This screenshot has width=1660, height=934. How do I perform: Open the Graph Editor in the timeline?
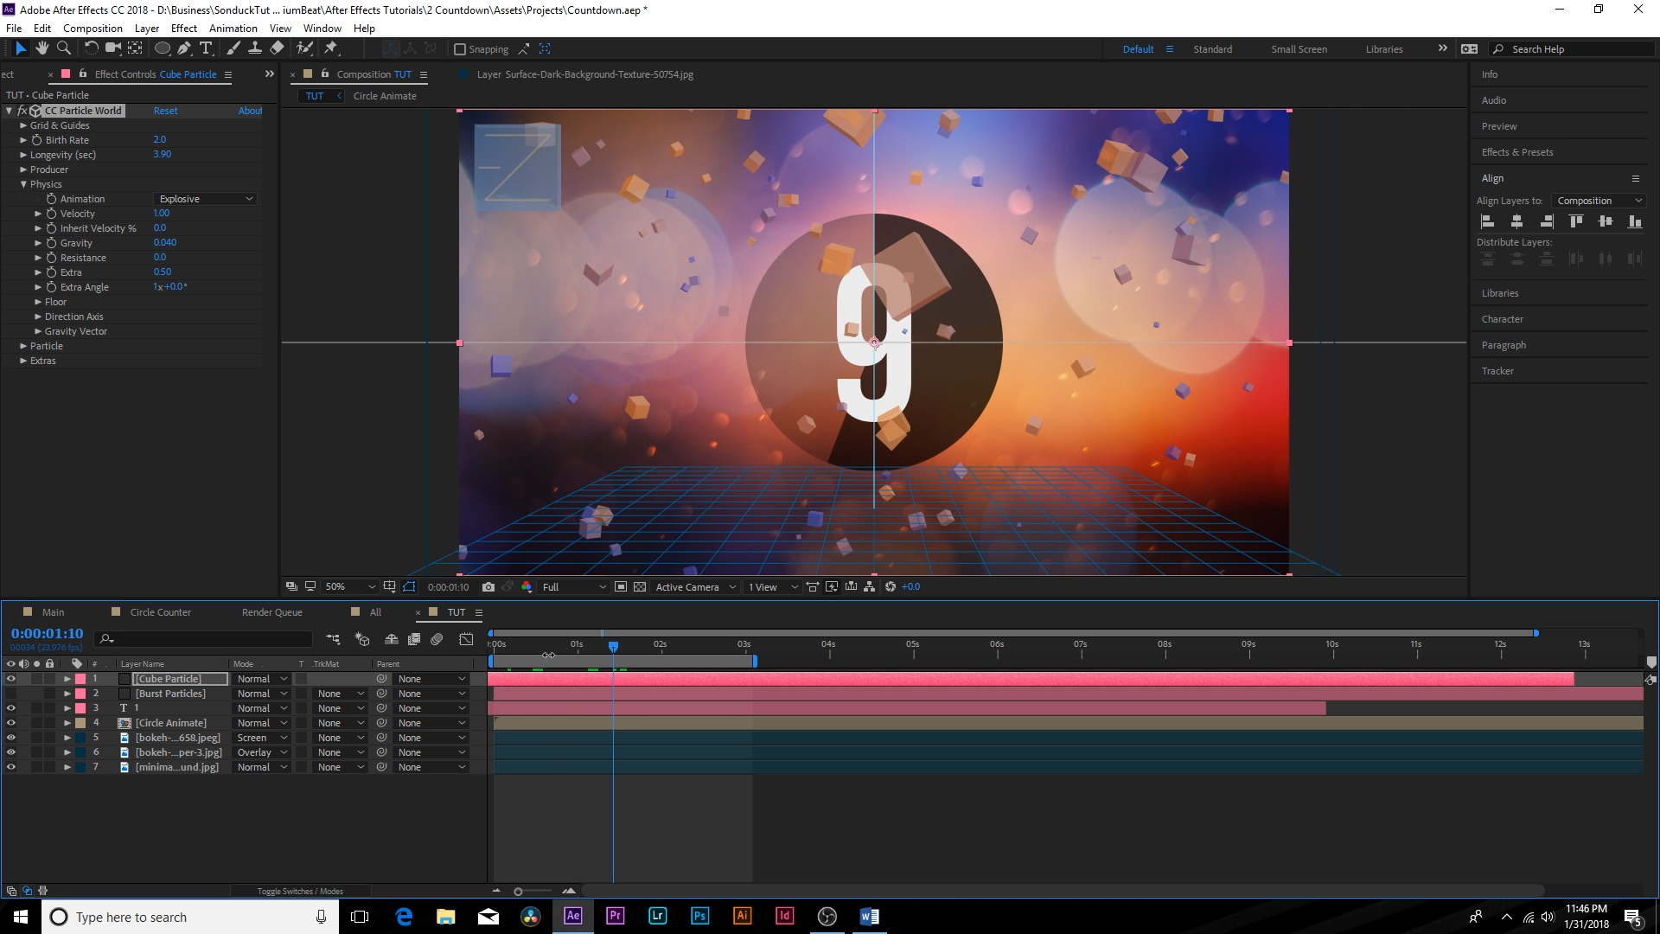[x=467, y=639]
